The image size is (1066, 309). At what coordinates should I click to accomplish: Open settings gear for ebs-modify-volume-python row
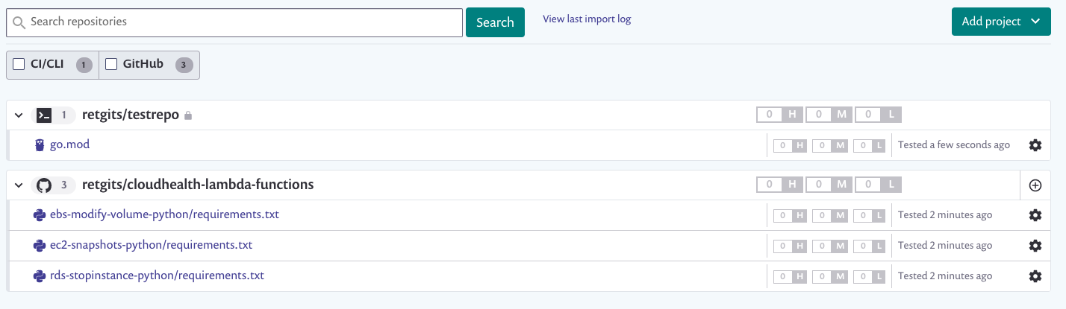pyautogui.click(x=1035, y=215)
